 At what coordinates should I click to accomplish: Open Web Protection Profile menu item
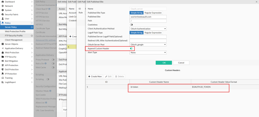pyautogui.click(x=15, y=31)
